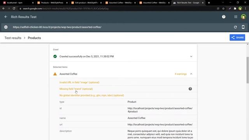
Task: Close the Edit product tab
Action: [101, 3]
